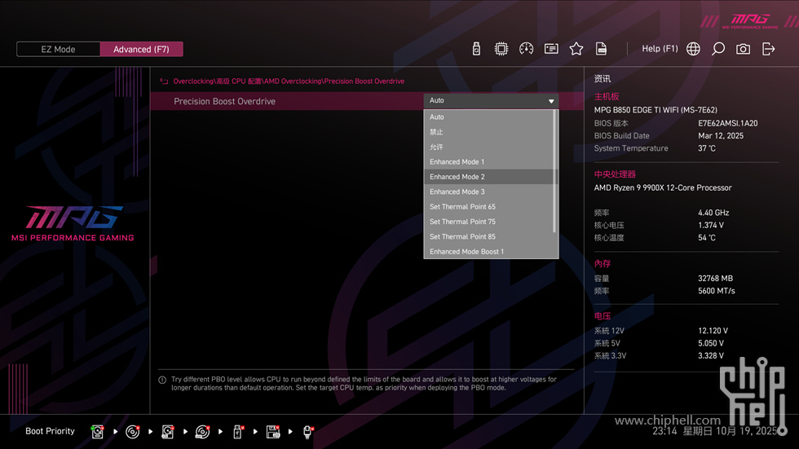Choose Enhanced Mode 2 option
Viewport: 799px width, 449px height.
coord(457,177)
